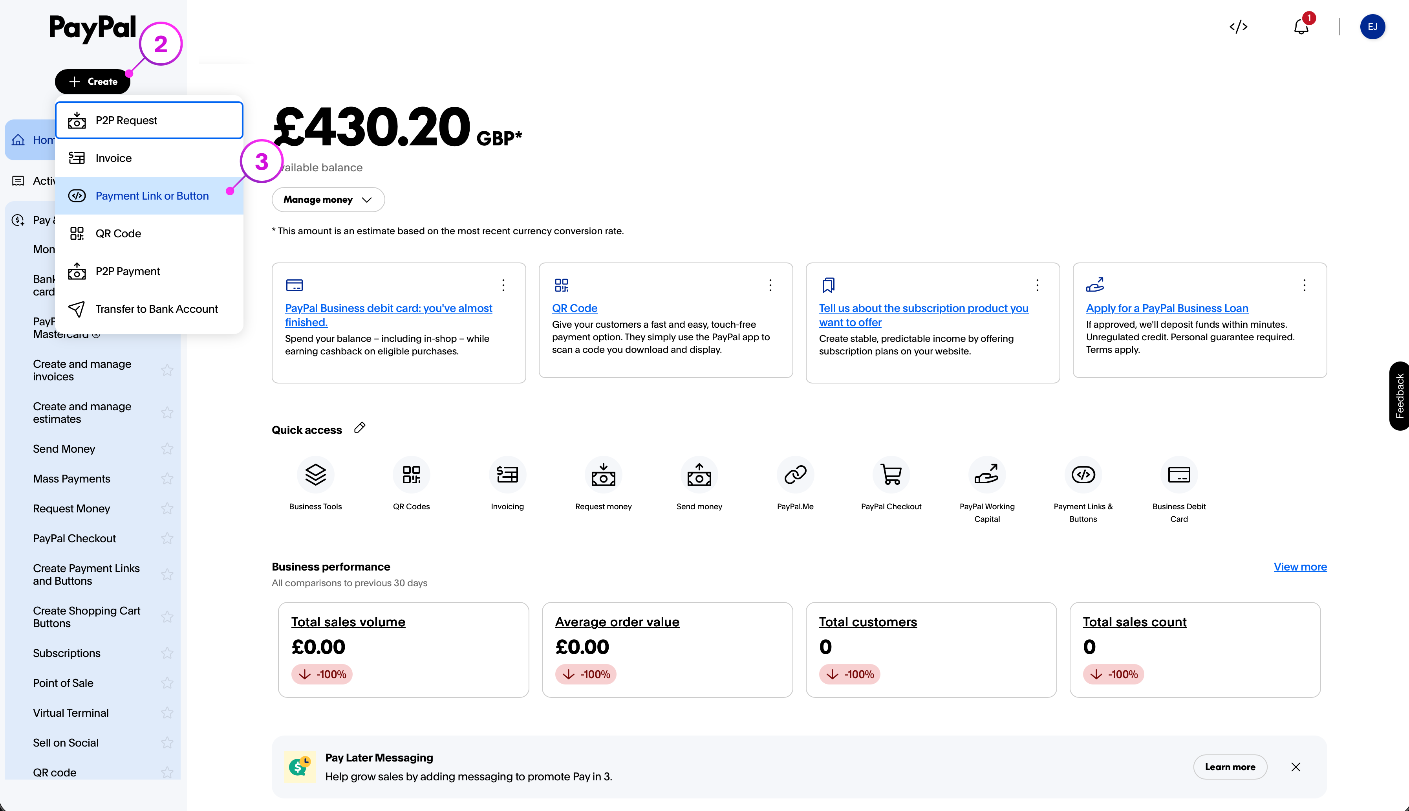Open Create Shopping Cart Buttons in sidebar

point(86,617)
